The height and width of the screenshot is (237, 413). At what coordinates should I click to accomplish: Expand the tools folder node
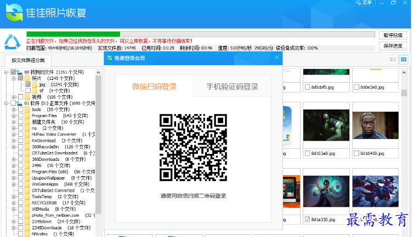(x=13, y=109)
